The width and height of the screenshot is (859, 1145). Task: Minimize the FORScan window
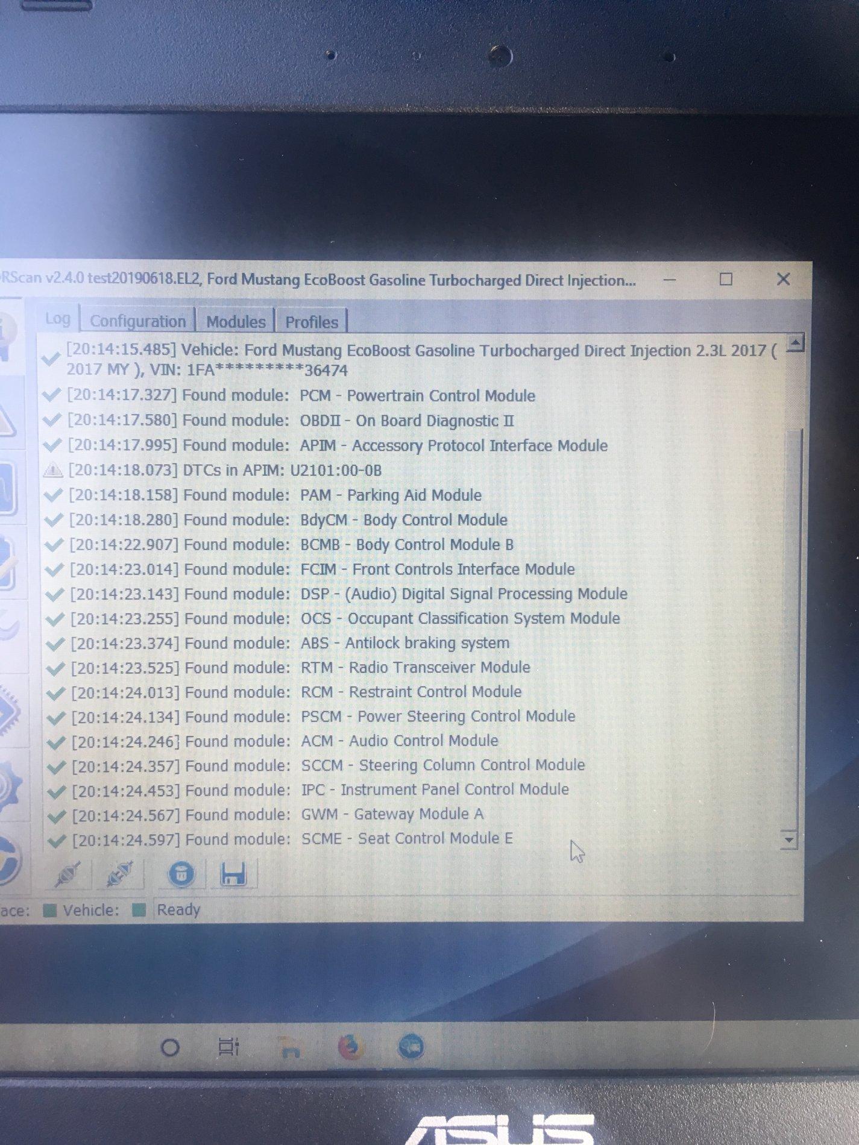(x=669, y=280)
